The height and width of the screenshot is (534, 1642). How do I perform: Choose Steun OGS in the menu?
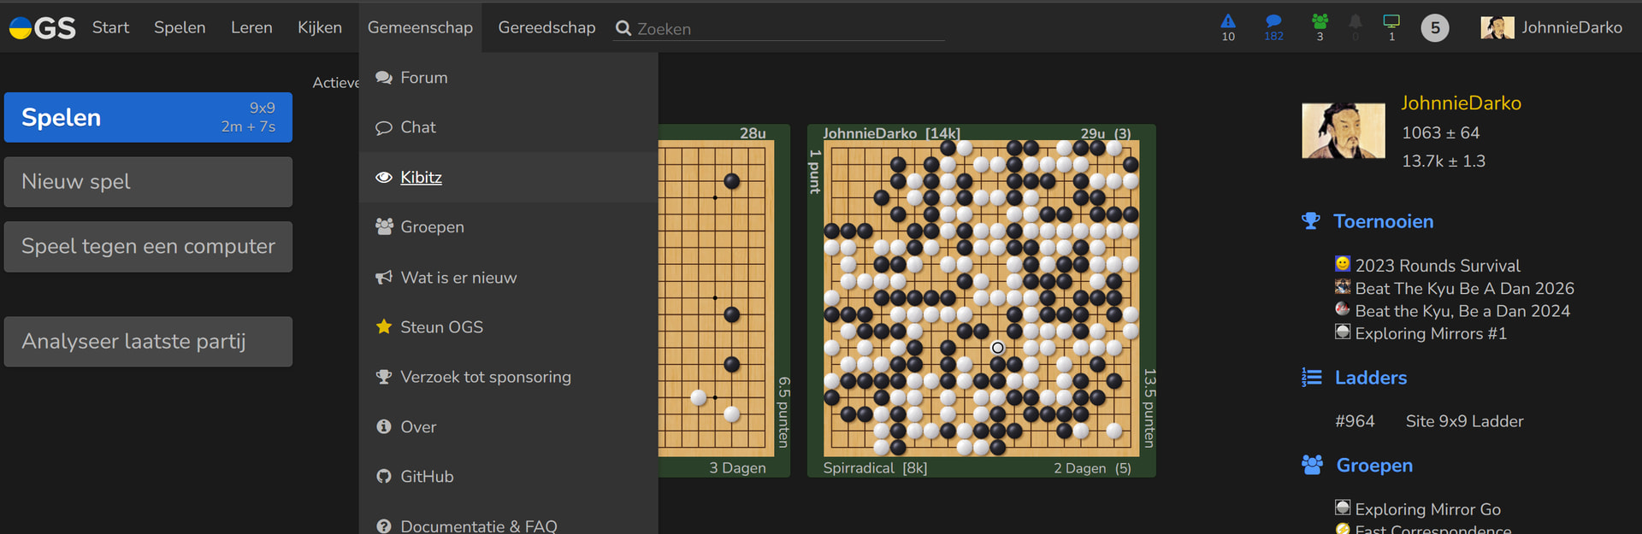441,327
